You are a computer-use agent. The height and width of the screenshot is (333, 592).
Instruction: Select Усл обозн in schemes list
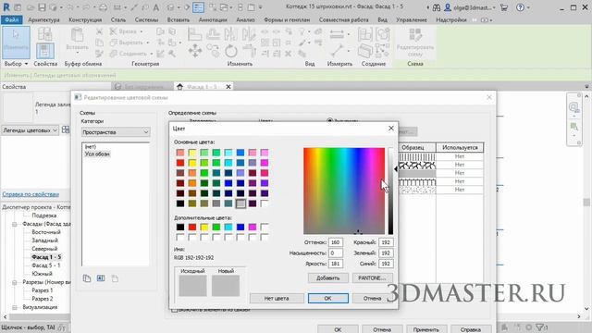tap(97, 154)
